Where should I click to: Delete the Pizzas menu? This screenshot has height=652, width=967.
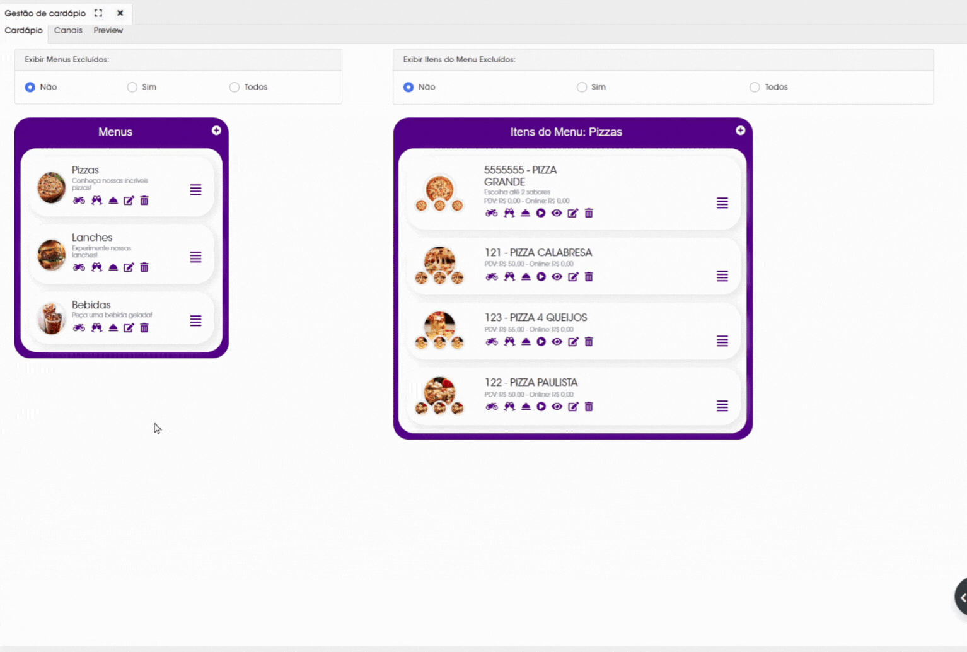144,201
